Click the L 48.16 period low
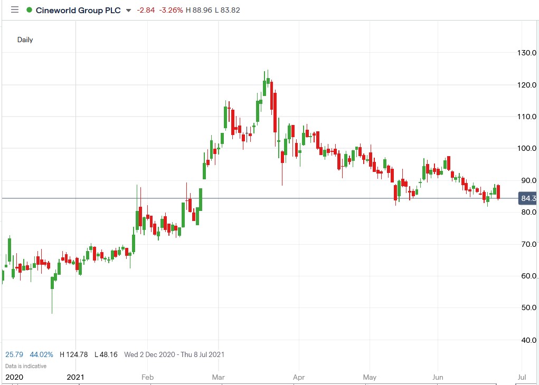 point(103,354)
